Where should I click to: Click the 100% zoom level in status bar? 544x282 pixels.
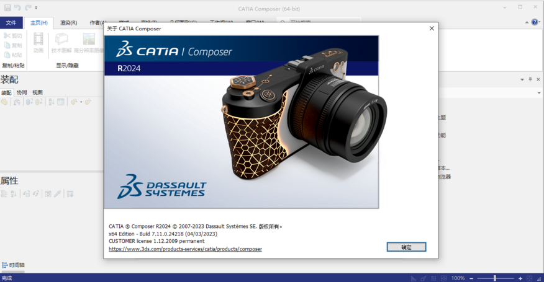458,278
